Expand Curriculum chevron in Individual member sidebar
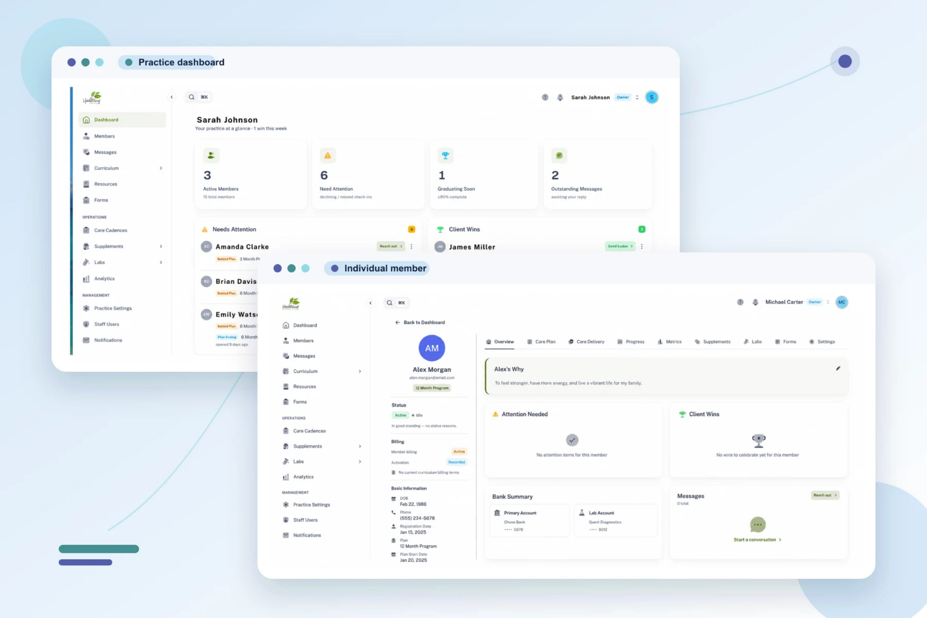The height and width of the screenshot is (618, 927). coord(360,372)
